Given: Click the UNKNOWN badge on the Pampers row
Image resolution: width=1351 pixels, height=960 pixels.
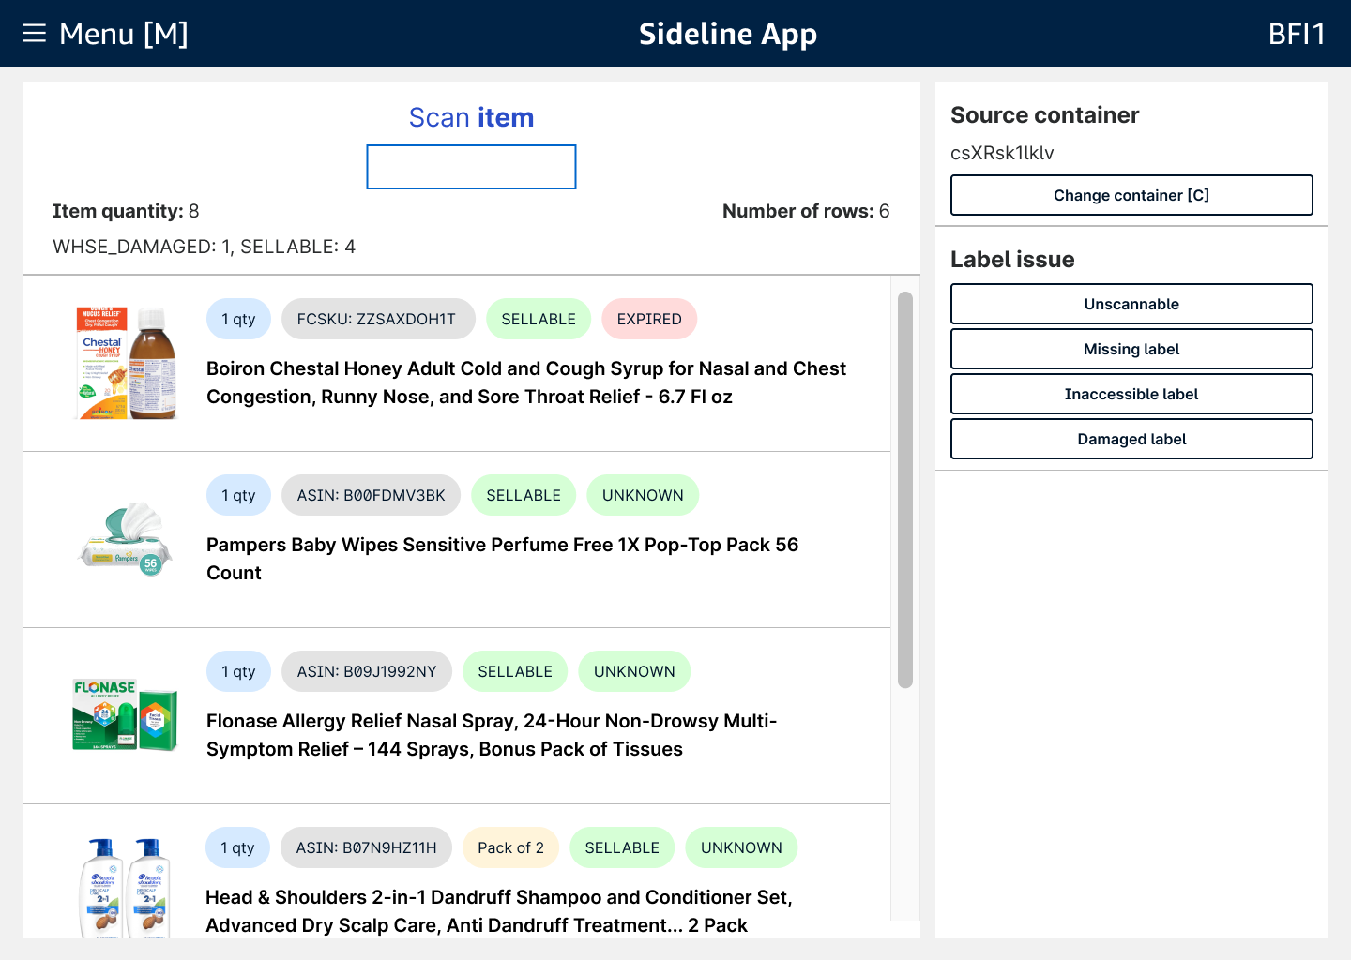Looking at the screenshot, I should [x=643, y=495].
